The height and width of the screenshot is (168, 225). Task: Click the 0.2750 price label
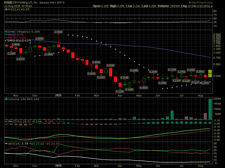(x=182, y=72)
